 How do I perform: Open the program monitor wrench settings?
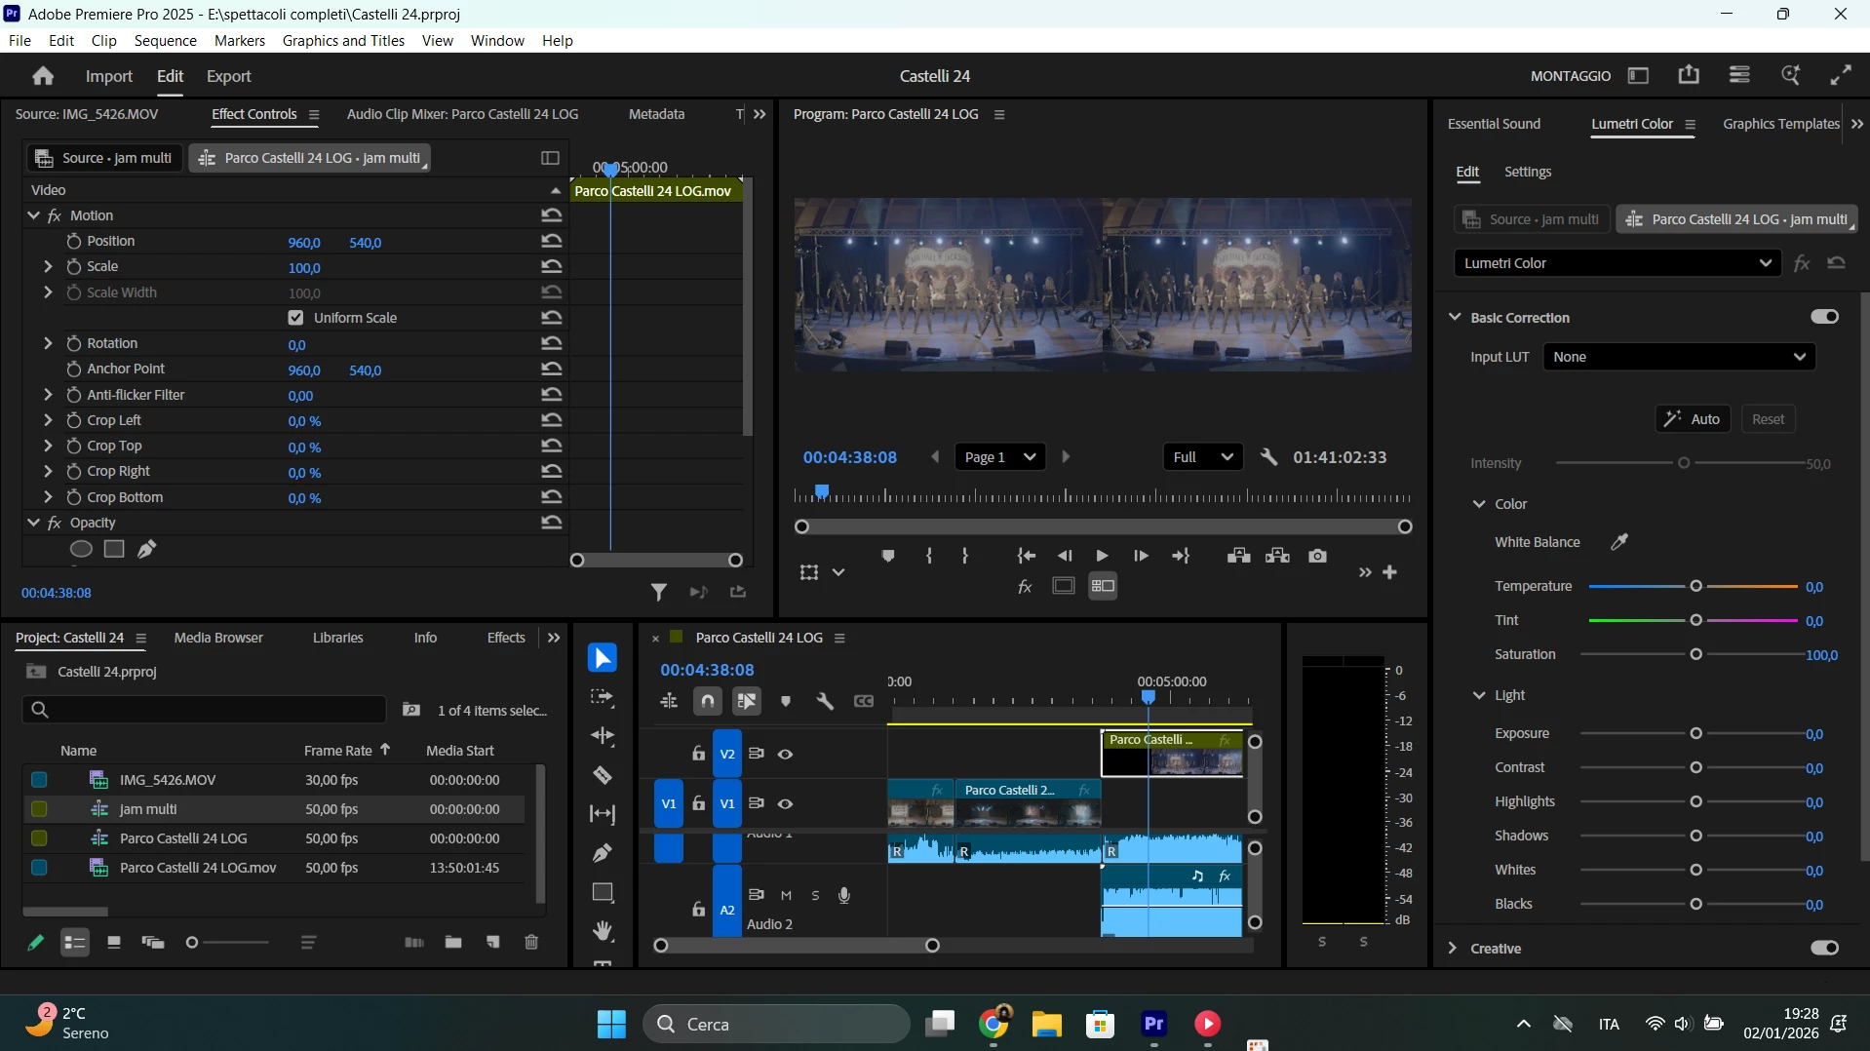1268,457
